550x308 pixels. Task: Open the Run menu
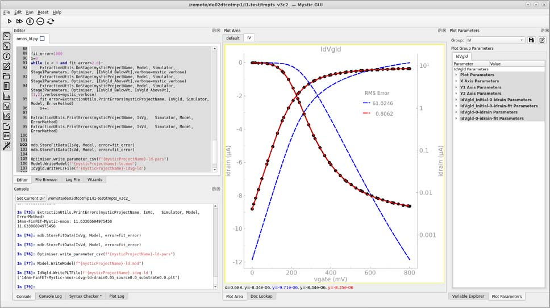pyautogui.click(x=30, y=12)
